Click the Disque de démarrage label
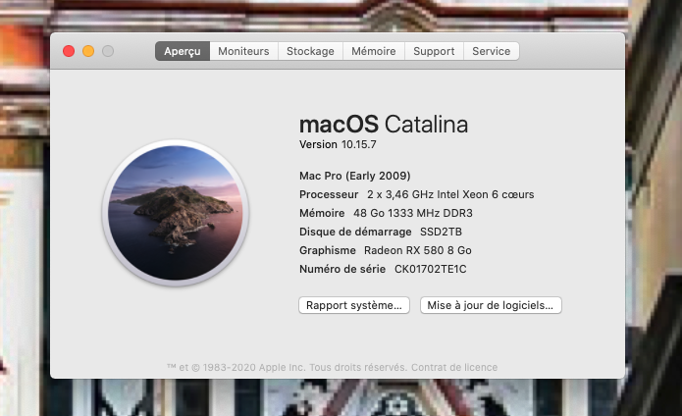The height and width of the screenshot is (416, 682). tap(355, 232)
